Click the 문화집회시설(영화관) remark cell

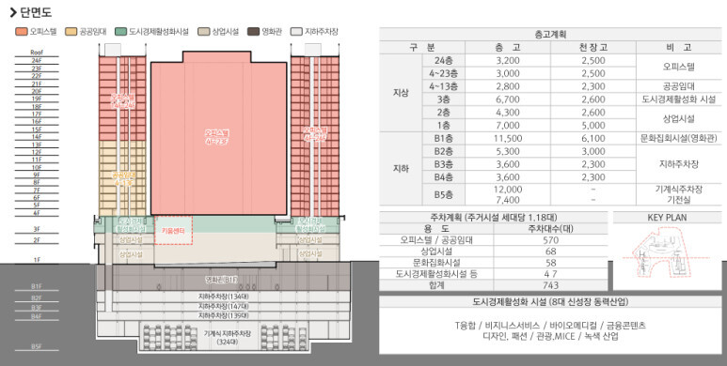click(678, 138)
